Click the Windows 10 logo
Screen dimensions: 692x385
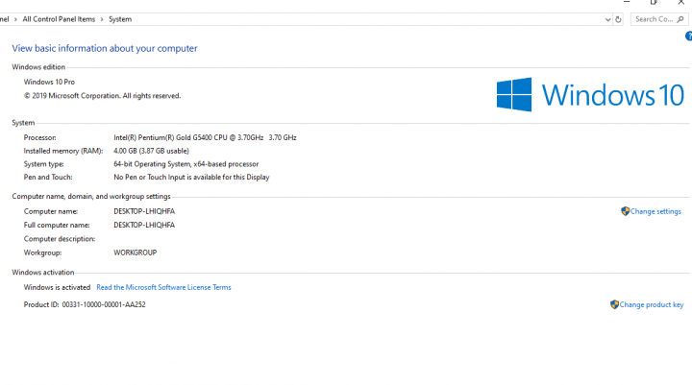pos(590,94)
